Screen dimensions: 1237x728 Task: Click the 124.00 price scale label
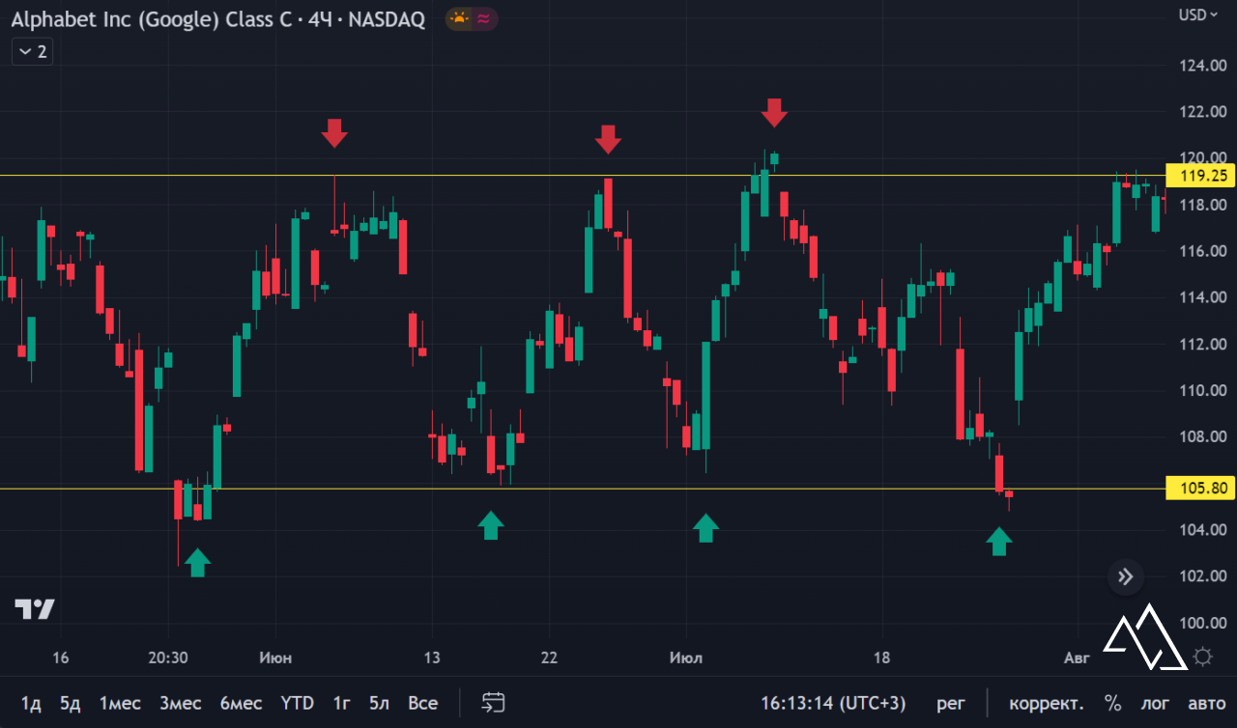[1204, 66]
